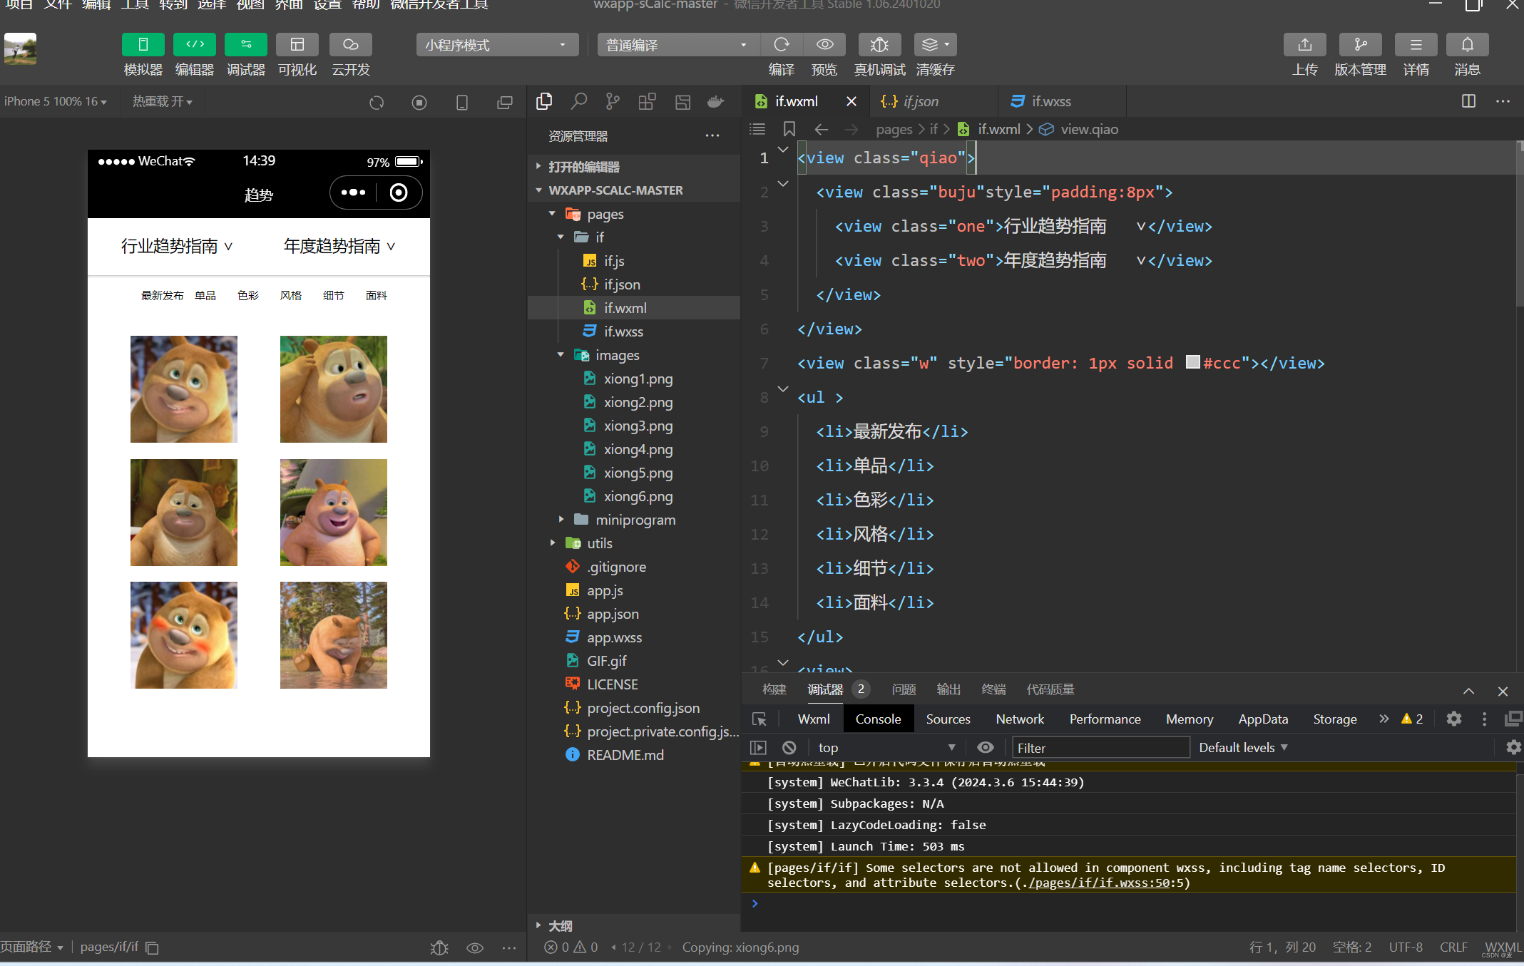Click the preview eye icon in toolbar
The width and height of the screenshot is (1524, 966).
[824, 44]
